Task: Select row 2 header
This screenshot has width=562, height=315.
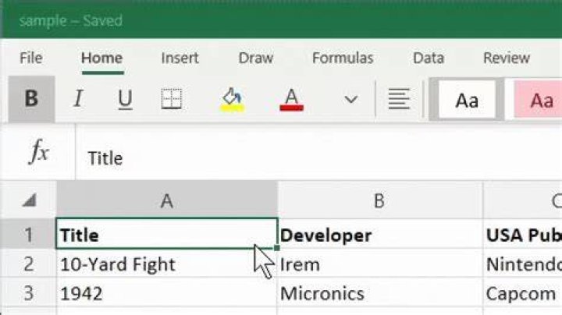Action: (28, 263)
